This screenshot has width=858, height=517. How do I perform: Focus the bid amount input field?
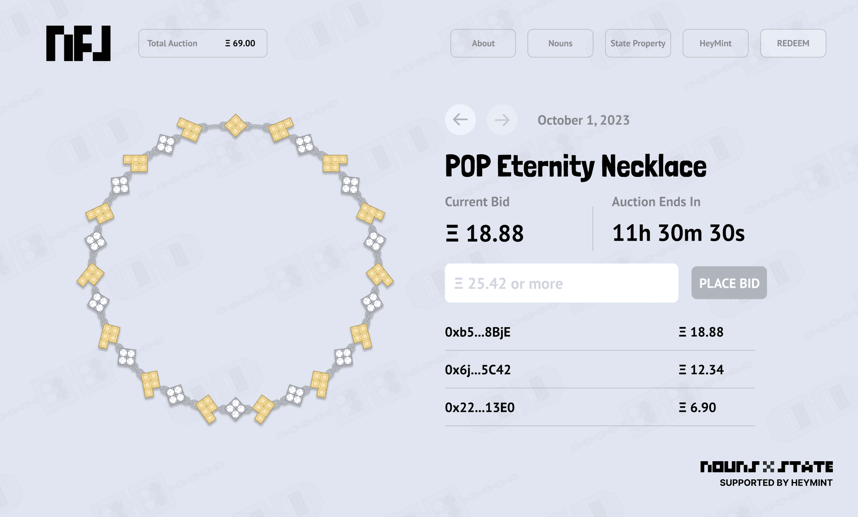point(561,283)
